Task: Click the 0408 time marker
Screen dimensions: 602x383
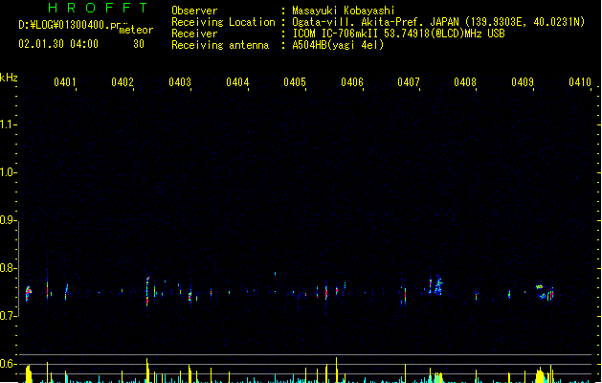Action: point(465,81)
